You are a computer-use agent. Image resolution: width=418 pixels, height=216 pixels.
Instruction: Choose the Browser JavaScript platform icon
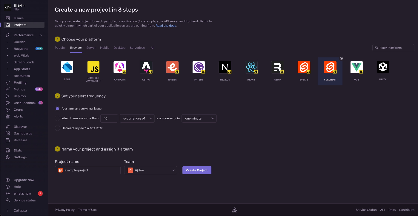(93, 67)
